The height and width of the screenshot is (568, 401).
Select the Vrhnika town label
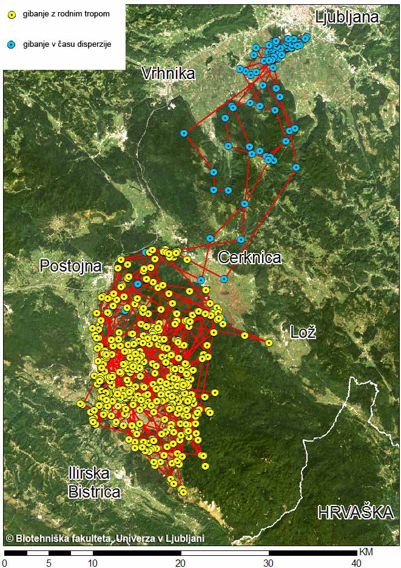168,74
